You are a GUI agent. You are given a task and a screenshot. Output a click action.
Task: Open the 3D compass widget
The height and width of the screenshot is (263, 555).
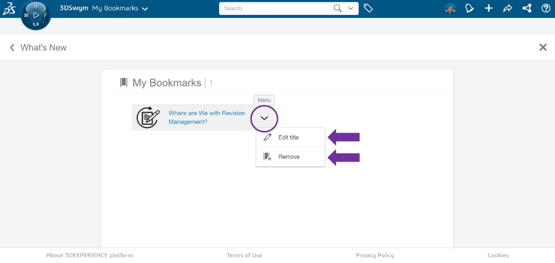(35, 15)
